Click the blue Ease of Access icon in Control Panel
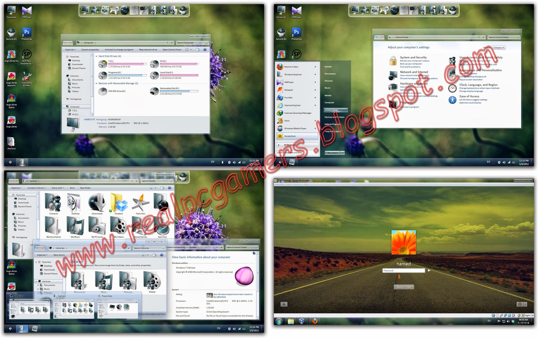The width and height of the screenshot is (538, 339). point(453,100)
